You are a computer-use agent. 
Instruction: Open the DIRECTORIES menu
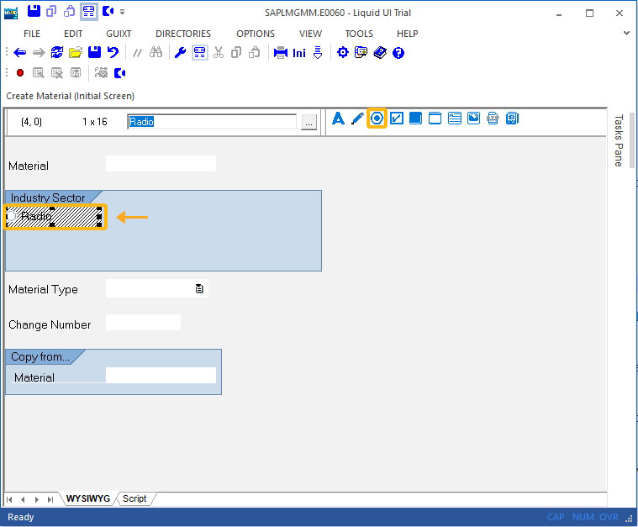183,34
